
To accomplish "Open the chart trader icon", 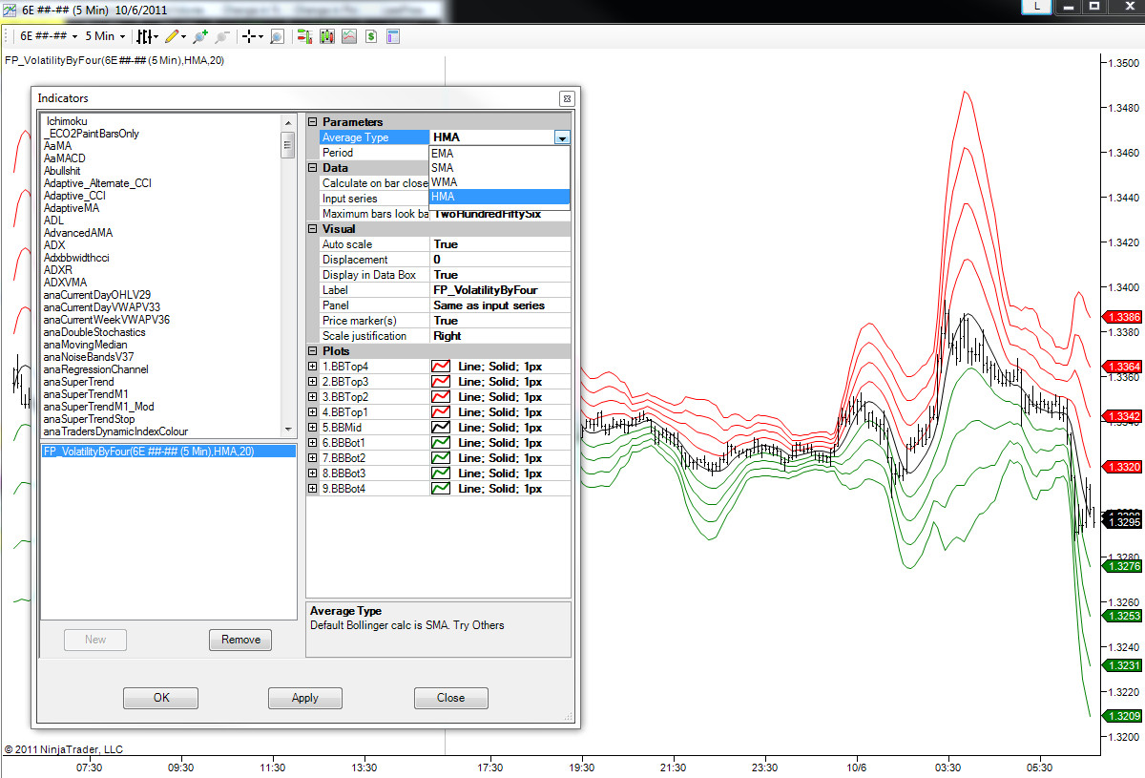I will (304, 36).
